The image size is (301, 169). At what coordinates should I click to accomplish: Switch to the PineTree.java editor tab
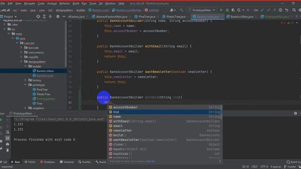tap(147, 17)
